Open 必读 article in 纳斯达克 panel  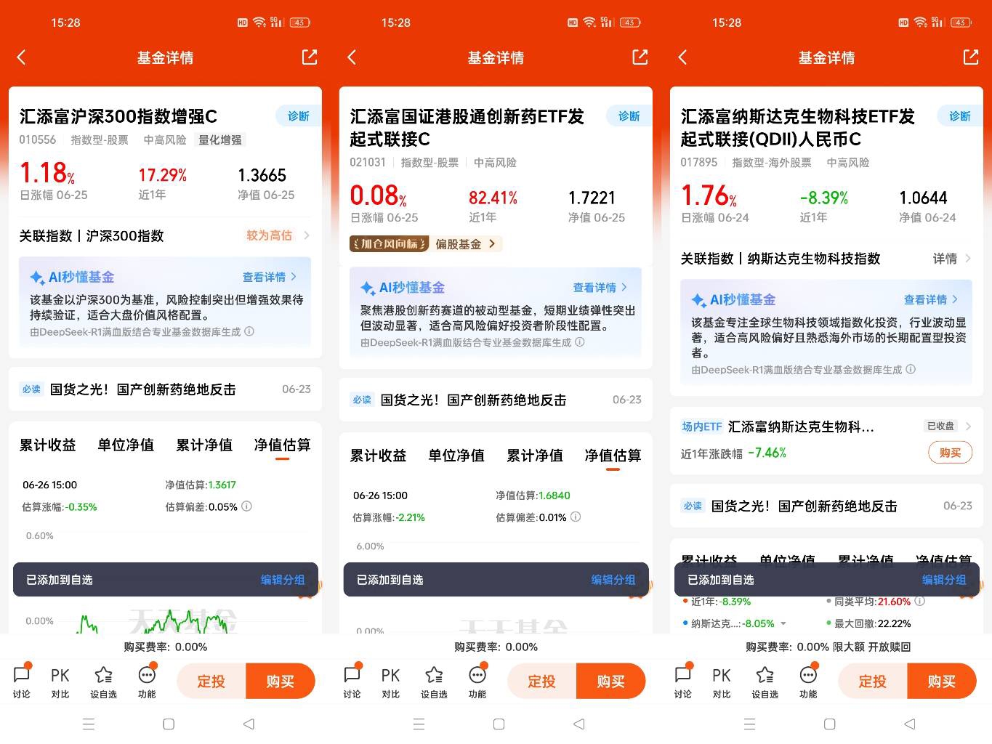tap(826, 506)
